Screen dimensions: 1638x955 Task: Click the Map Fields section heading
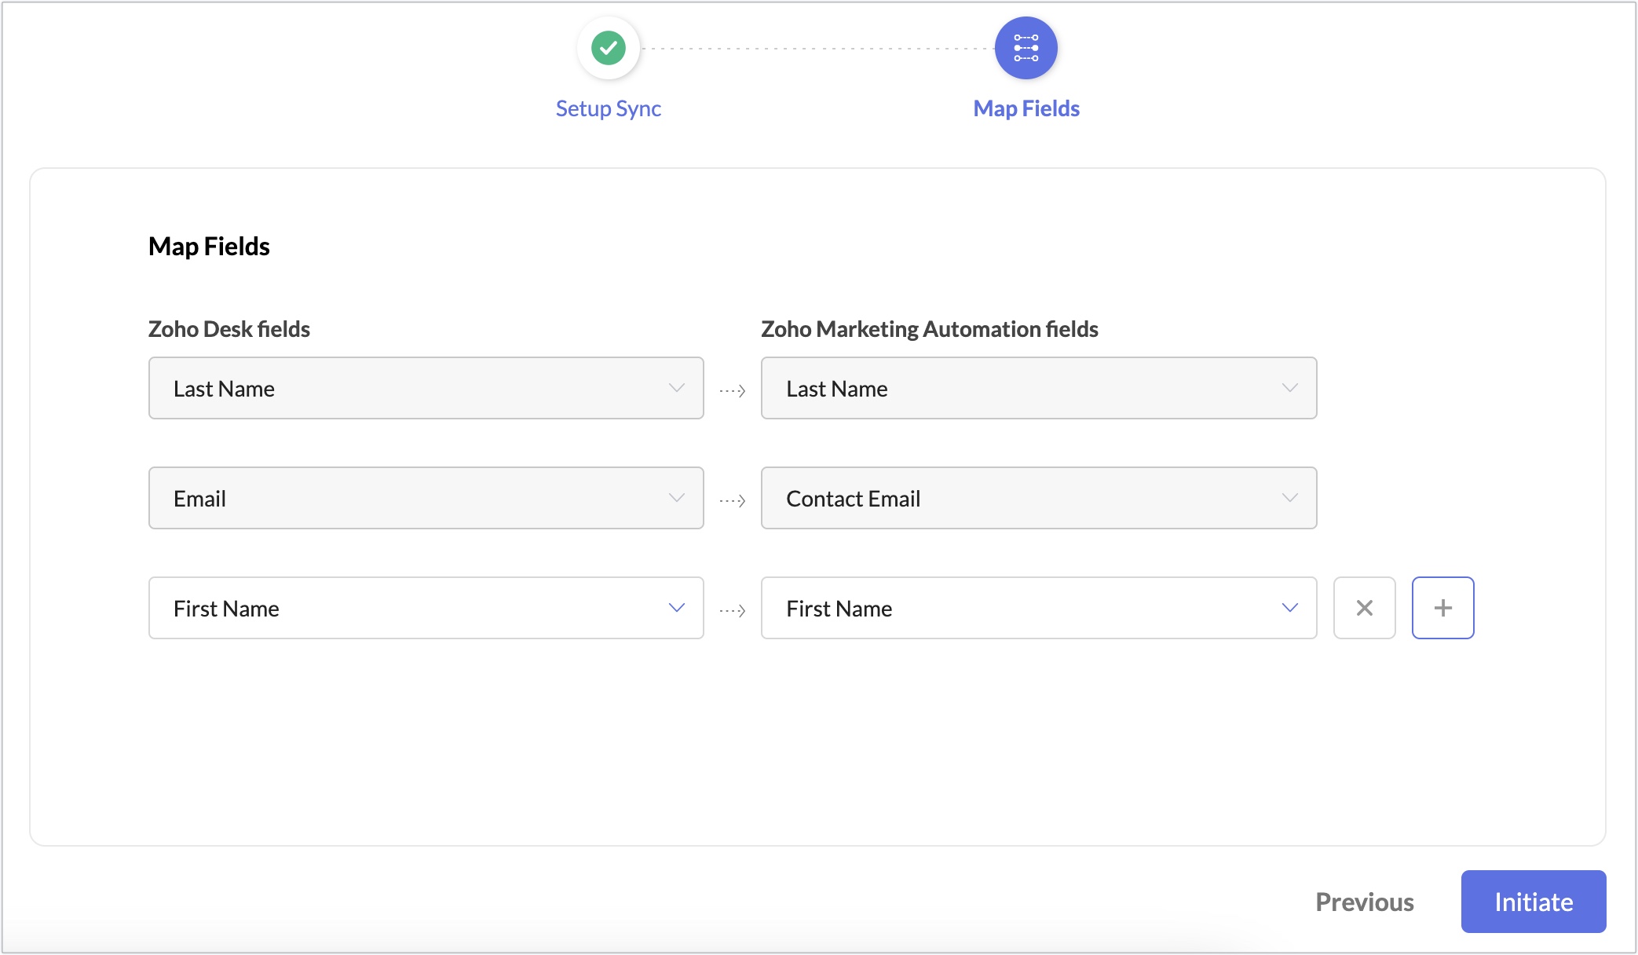209,247
